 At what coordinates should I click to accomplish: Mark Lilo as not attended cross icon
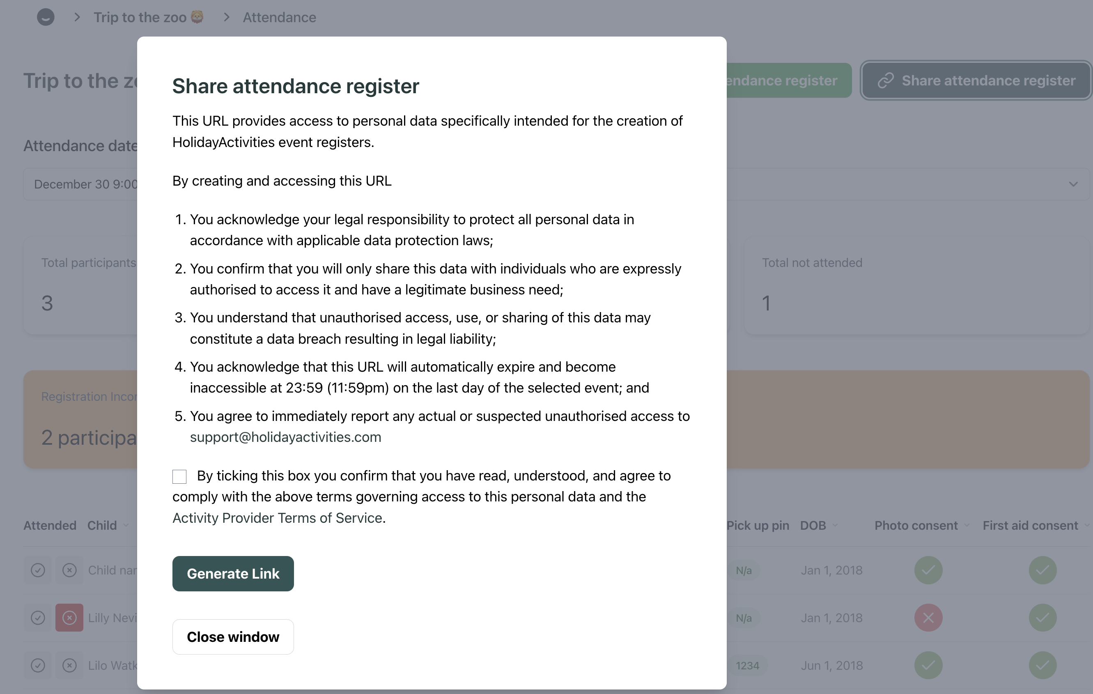click(69, 665)
